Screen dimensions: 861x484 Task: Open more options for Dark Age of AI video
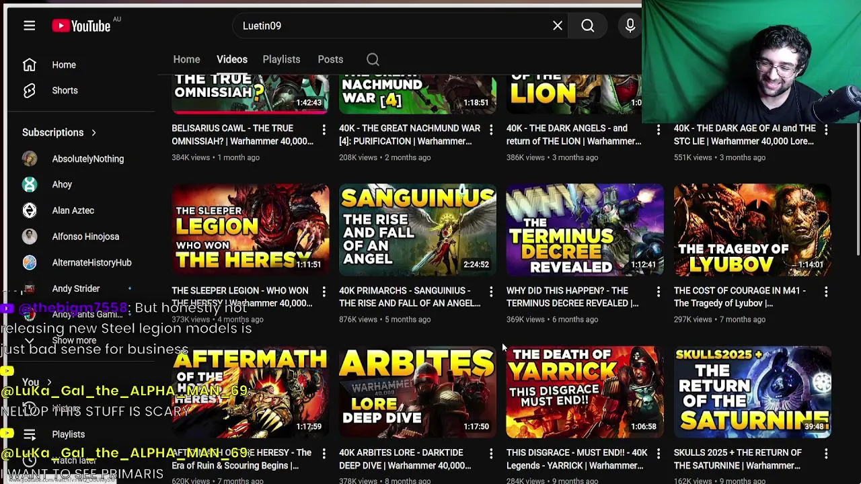[826, 129]
